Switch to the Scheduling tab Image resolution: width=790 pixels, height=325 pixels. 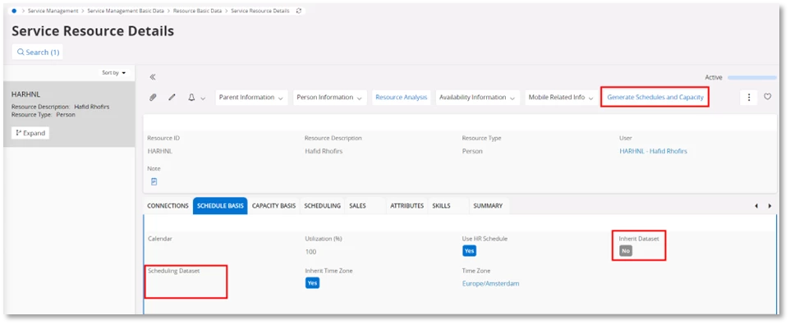pyautogui.click(x=323, y=205)
